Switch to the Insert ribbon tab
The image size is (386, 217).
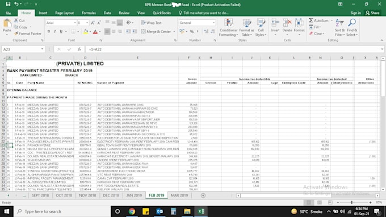tap(43, 13)
